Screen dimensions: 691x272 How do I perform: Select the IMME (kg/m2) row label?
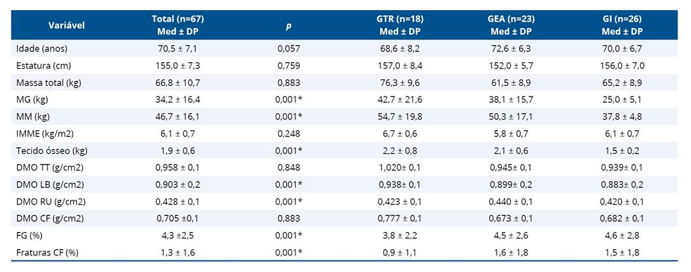pyautogui.click(x=46, y=134)
